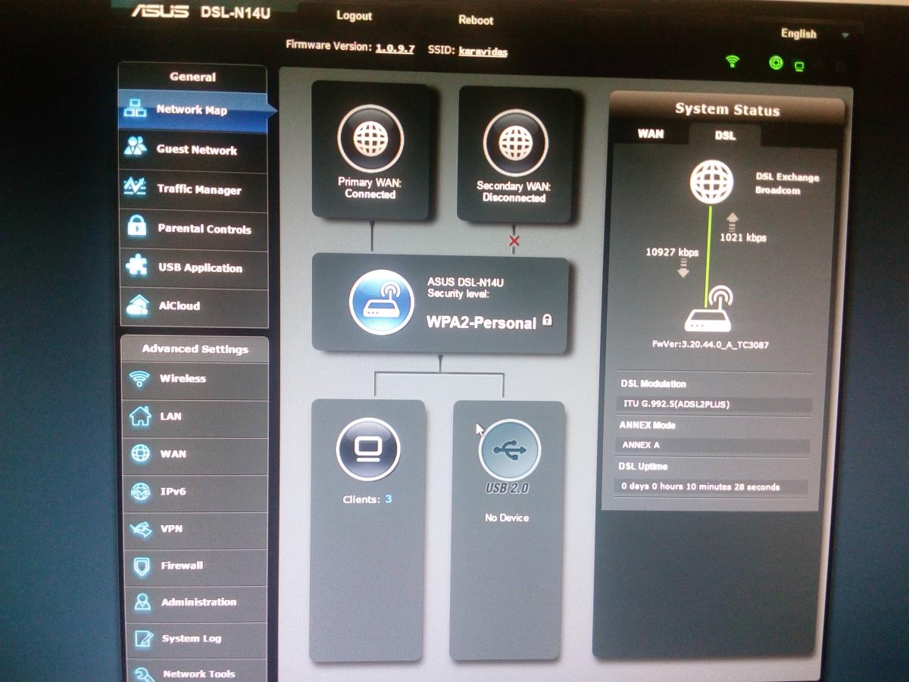Open System Log settings label
Screen dimensions: 909x682
pyautogui.click(x=192, y=639)
